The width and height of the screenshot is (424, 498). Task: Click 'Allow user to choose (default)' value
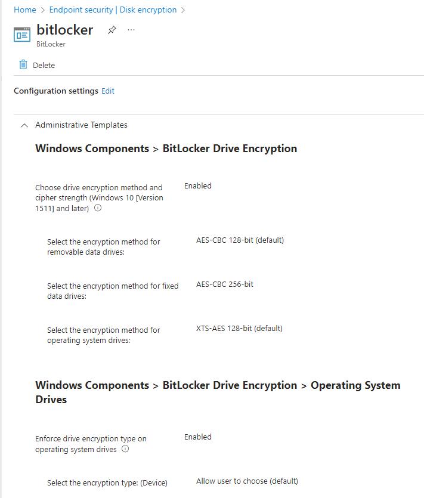coord(247,481)
